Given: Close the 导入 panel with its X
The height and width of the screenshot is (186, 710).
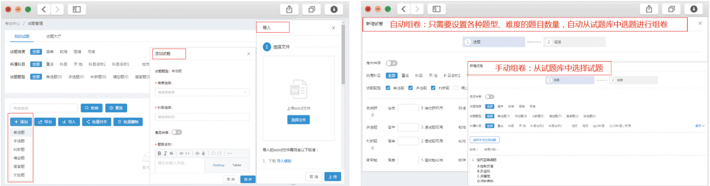Looking at the screenshot, I should click(x=333, y=28).
